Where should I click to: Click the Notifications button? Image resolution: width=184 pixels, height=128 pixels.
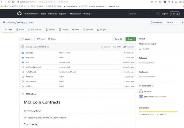[156, 22]
